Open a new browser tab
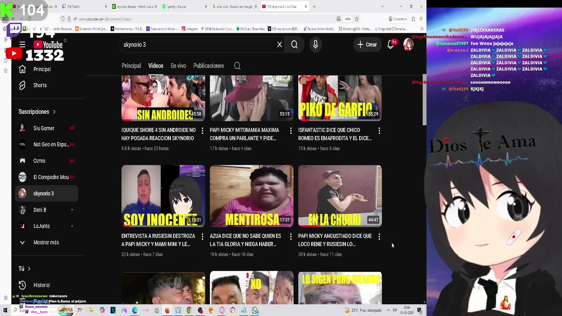The width and height of the screenshot is (562, 316). click(314, 7)
